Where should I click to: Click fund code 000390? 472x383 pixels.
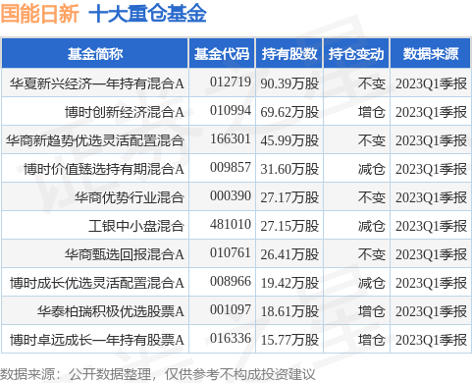point(231,196)
